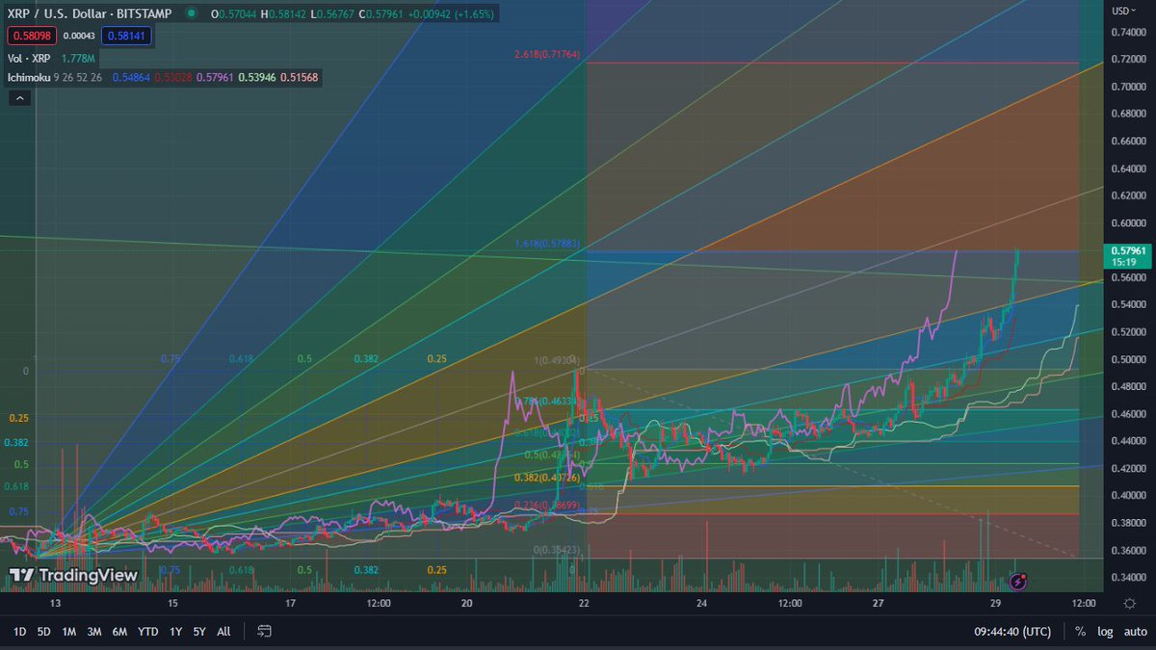Open the Go to date dialog
1156x650 pixels.
(263, 632)
